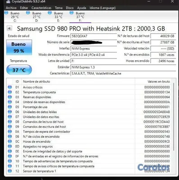Click the status icon of Porcentaje de uso
179x180 pixels.
pyautogui.click(x=10, y=107)
